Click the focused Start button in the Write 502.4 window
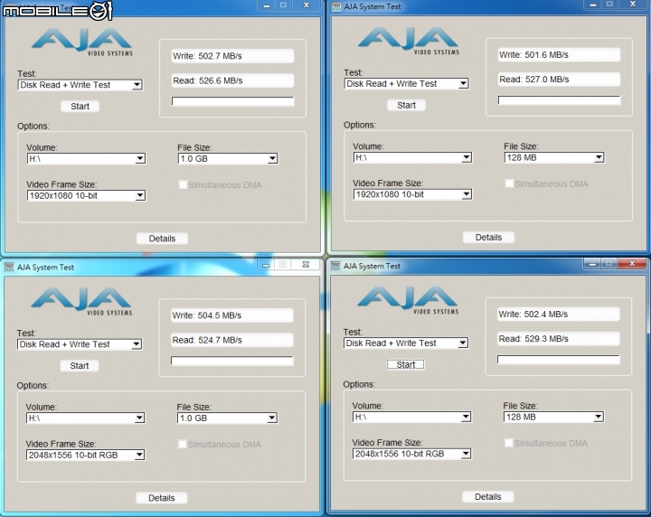Screen dimensions: 651x517 point(405,364)
